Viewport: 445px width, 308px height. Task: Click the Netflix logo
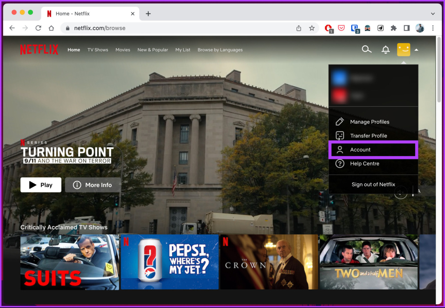coord(39,49)
